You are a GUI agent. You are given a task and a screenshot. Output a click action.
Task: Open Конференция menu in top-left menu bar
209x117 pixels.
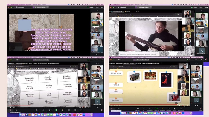pyautogui.click(x=22, y=5)
